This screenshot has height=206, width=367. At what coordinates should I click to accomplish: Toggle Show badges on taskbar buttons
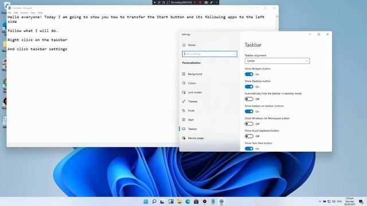[x=249, y=112]
